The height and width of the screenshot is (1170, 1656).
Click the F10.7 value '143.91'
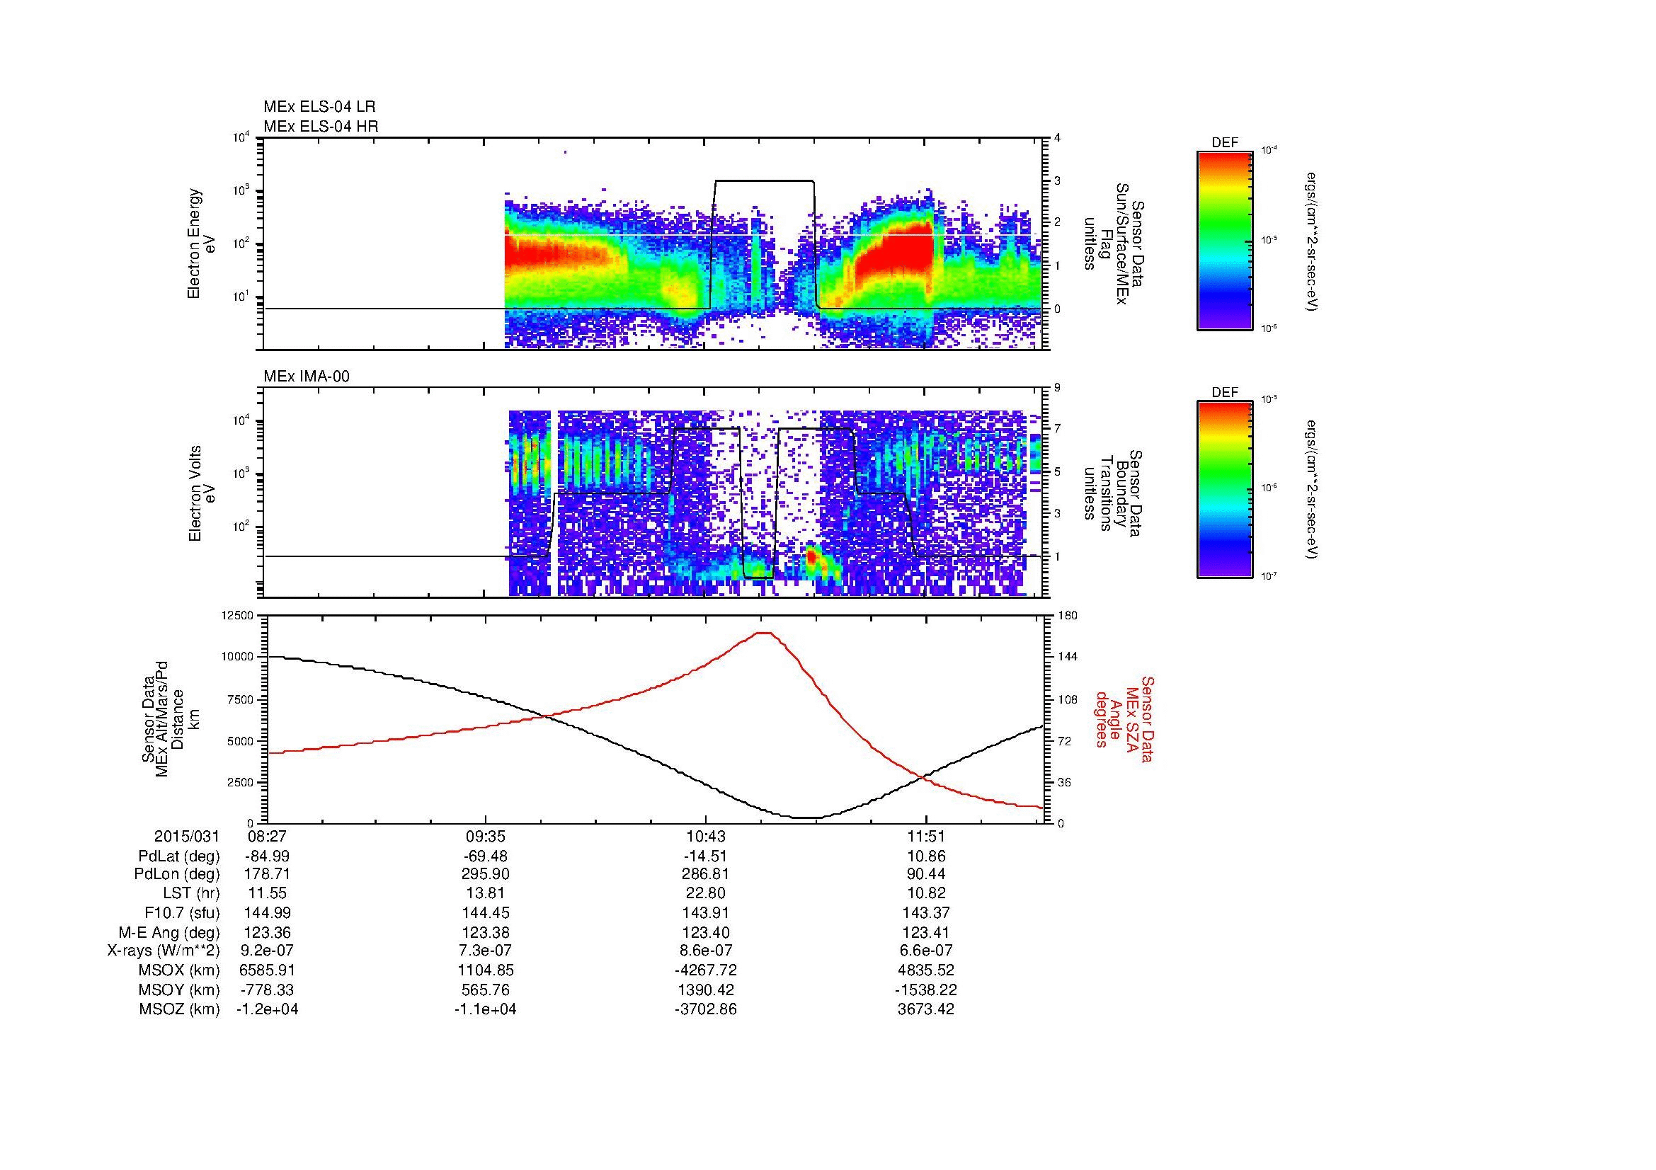point(705,913)
